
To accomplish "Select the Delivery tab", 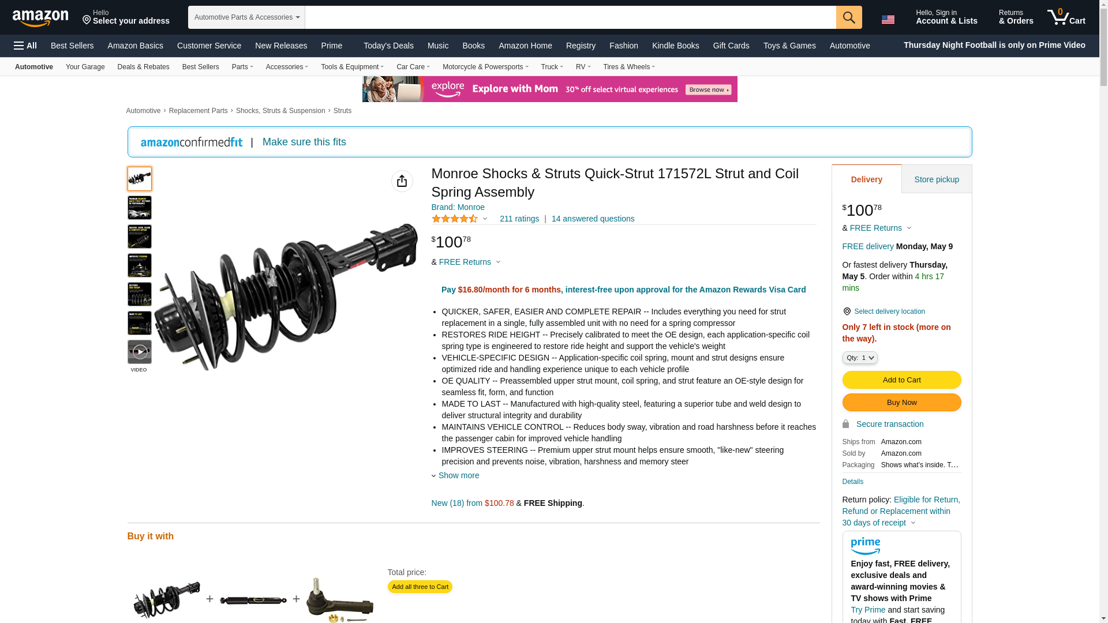I will click(x=866, y=179).
